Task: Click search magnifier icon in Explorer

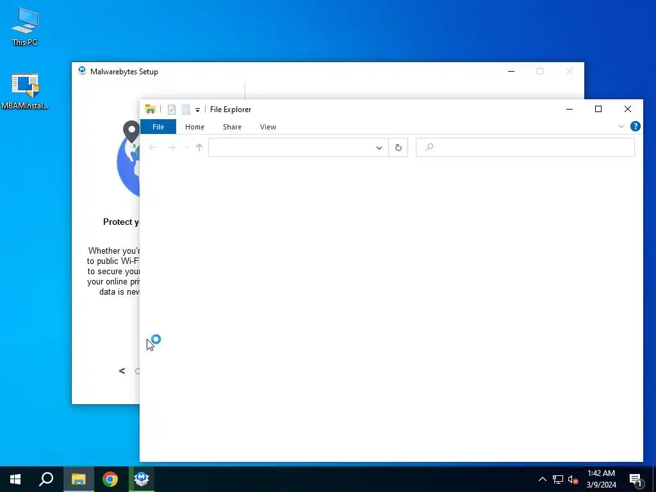Action: point(429,147)
